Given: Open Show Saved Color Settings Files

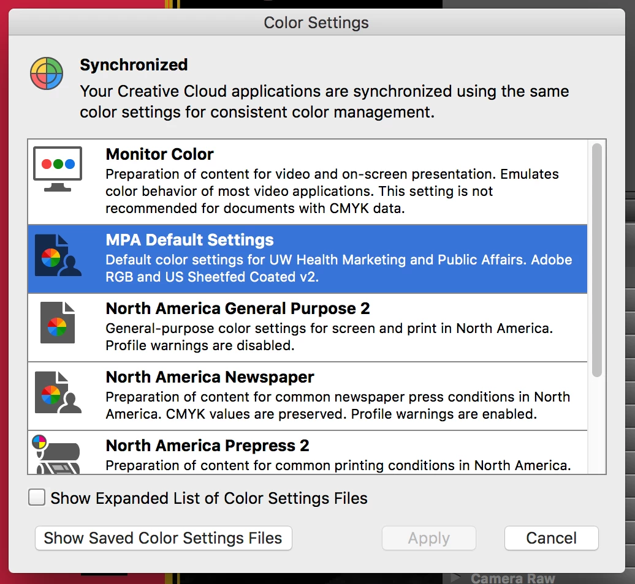Looking at the screenshot, I should point(163,538).
